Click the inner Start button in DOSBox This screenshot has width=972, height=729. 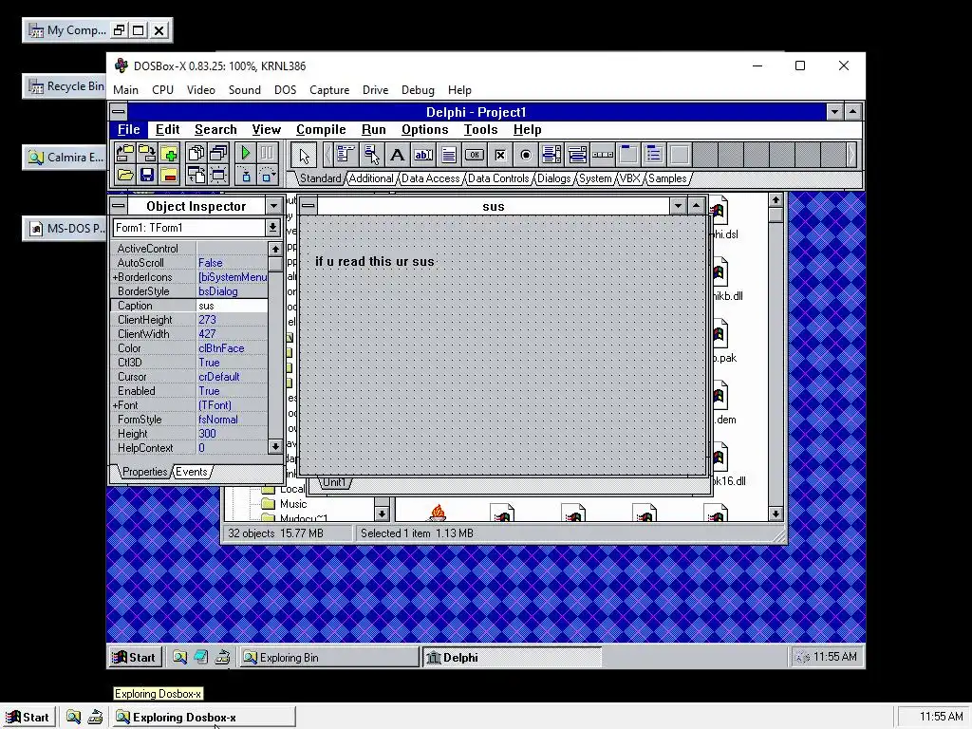click(x=135, y=657)
